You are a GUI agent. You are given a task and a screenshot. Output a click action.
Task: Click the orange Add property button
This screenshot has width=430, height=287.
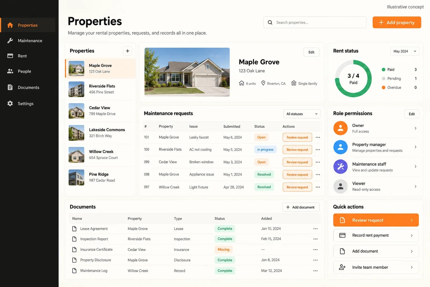tap(397, 22)
